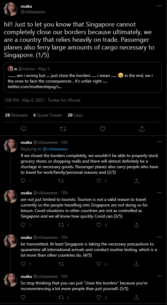
Task: Retweet the (5/5) tweet
Action: click(61, 297)
